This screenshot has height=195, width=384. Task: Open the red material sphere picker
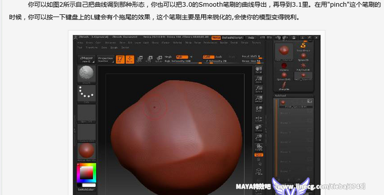click(87, 152)
